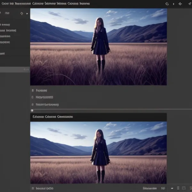The width and height of the screenshot is (192, 192).
Task: Click the slider handle under the checkbox list
Action: click(32, 110)
